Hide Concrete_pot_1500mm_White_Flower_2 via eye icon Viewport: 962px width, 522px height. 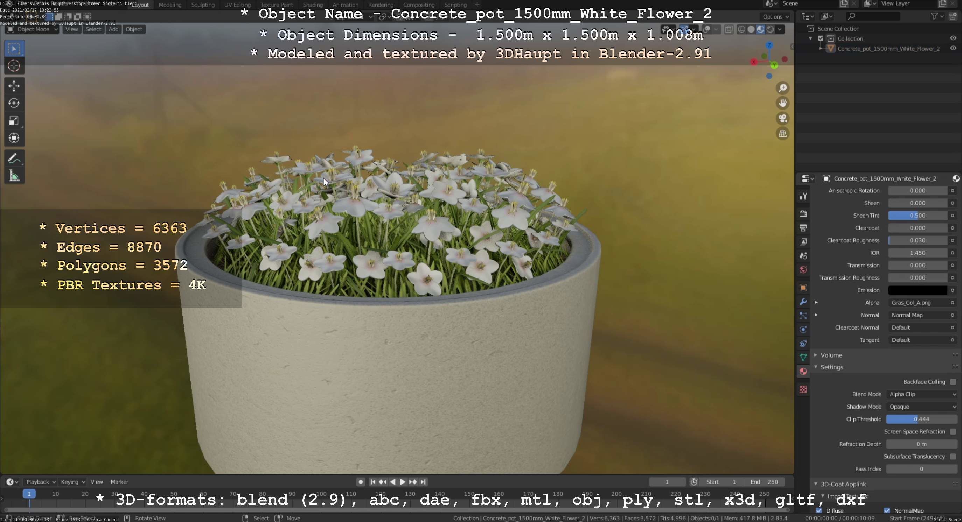click(x=953, y=49)
